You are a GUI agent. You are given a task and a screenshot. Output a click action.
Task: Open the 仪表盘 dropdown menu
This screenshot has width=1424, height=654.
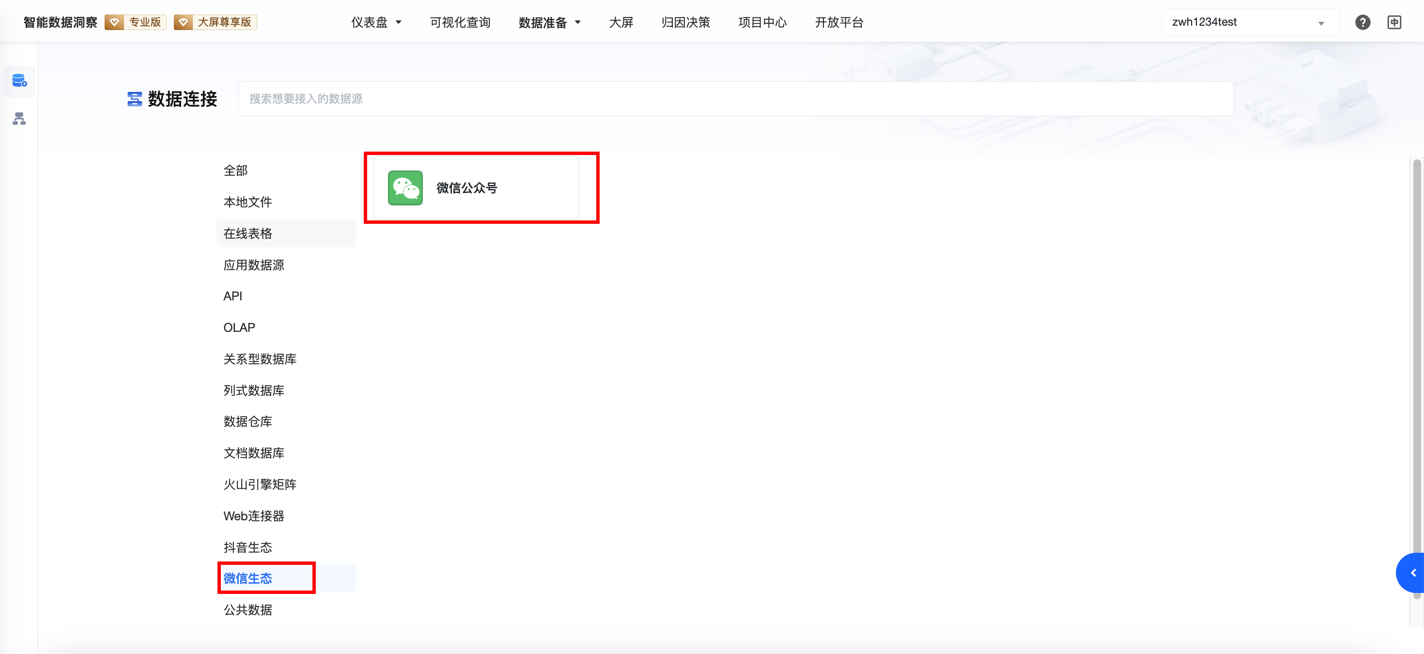click(376, 22)
